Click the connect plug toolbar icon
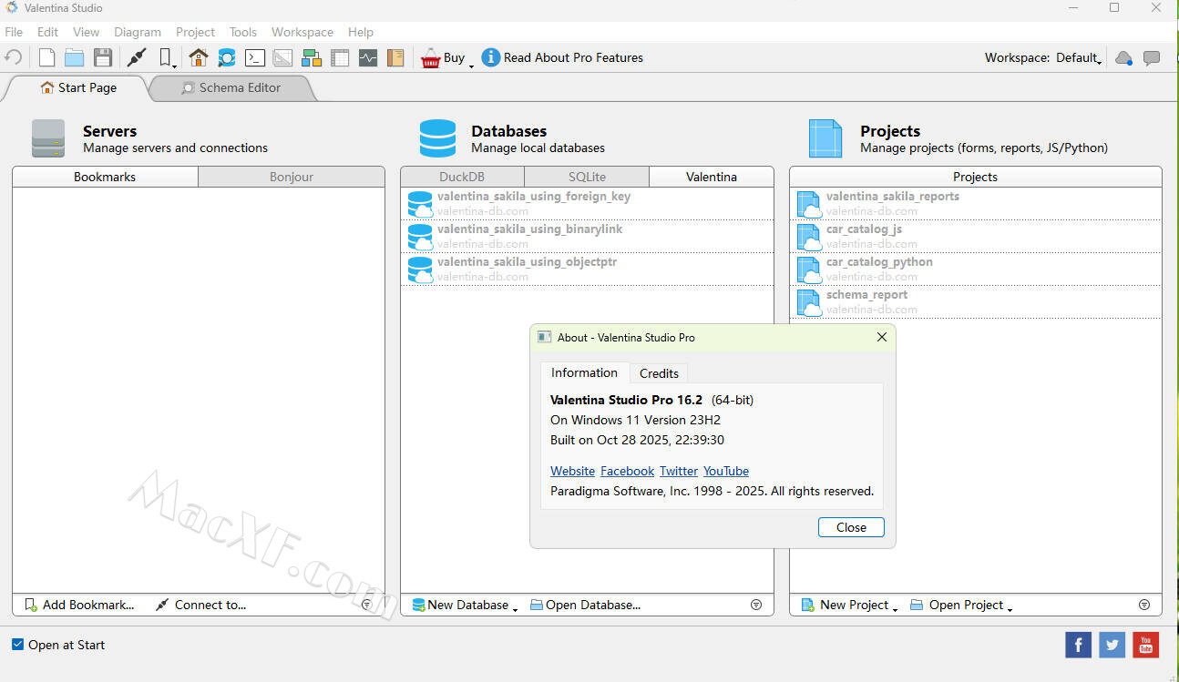Viewport: 1179px width, 682px height. [x=137, y=57]
